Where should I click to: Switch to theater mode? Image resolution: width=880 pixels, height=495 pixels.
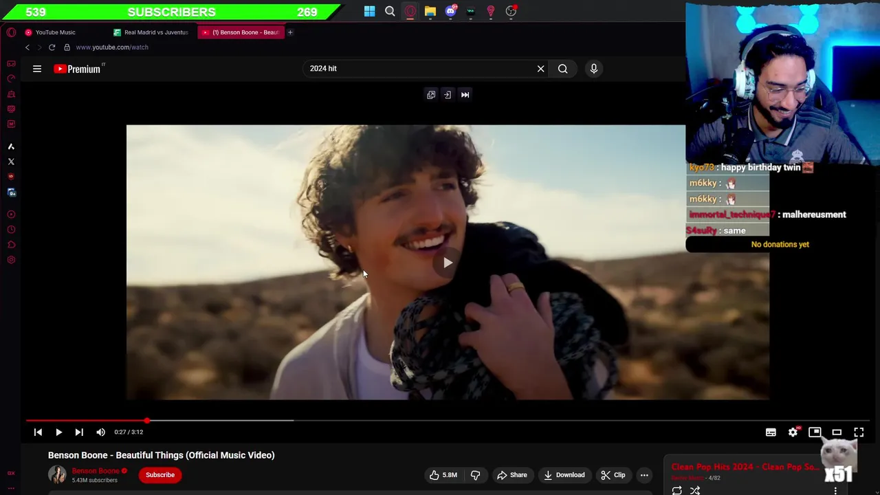point(837,432)
